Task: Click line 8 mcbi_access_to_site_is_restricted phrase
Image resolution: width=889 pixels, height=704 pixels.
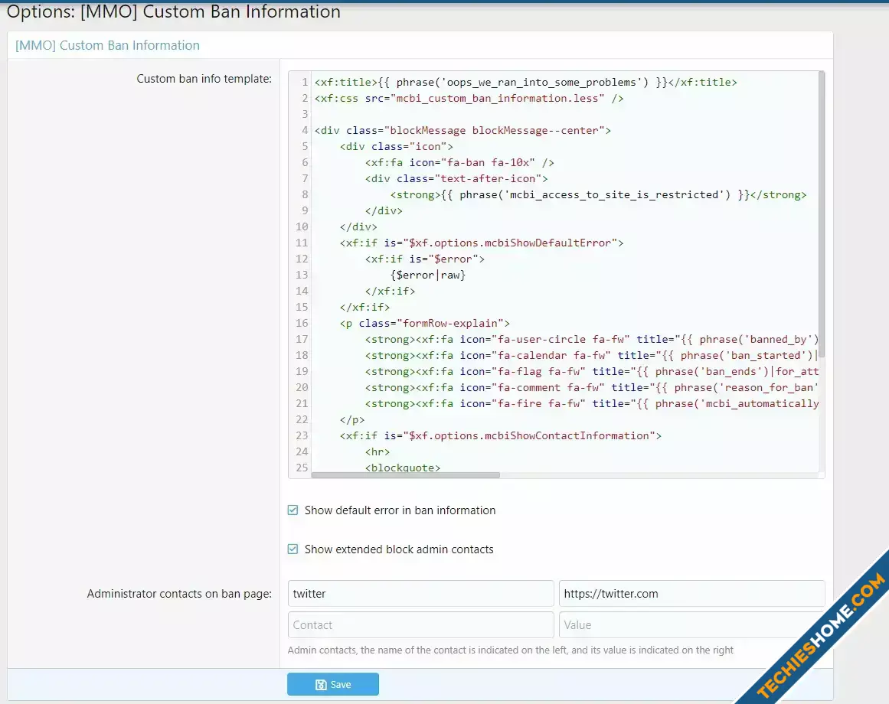Action: pos(598,194)
